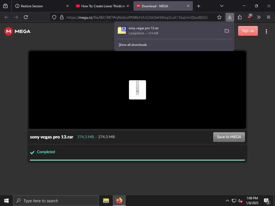Open the tracking protection shield icon
Viewport: 275px width, 206px height.
pyautogui.click(x=54, y=17)
